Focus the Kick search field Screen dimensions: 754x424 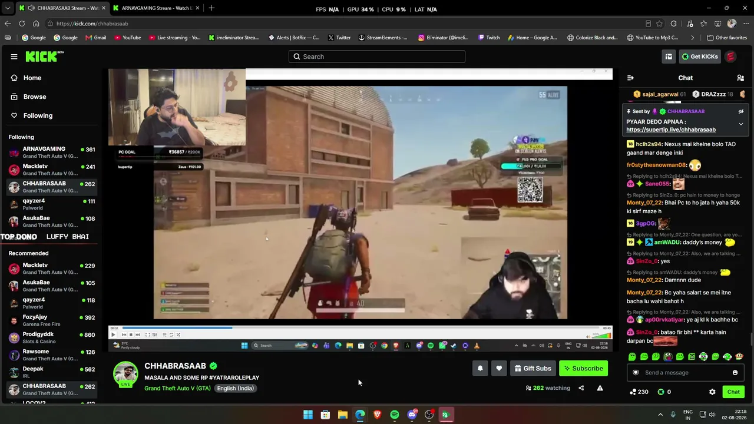[377, 57]
